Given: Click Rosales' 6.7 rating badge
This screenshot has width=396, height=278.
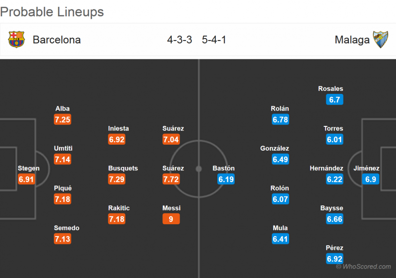Looking at the screenshot, I should tap(335, 100).
